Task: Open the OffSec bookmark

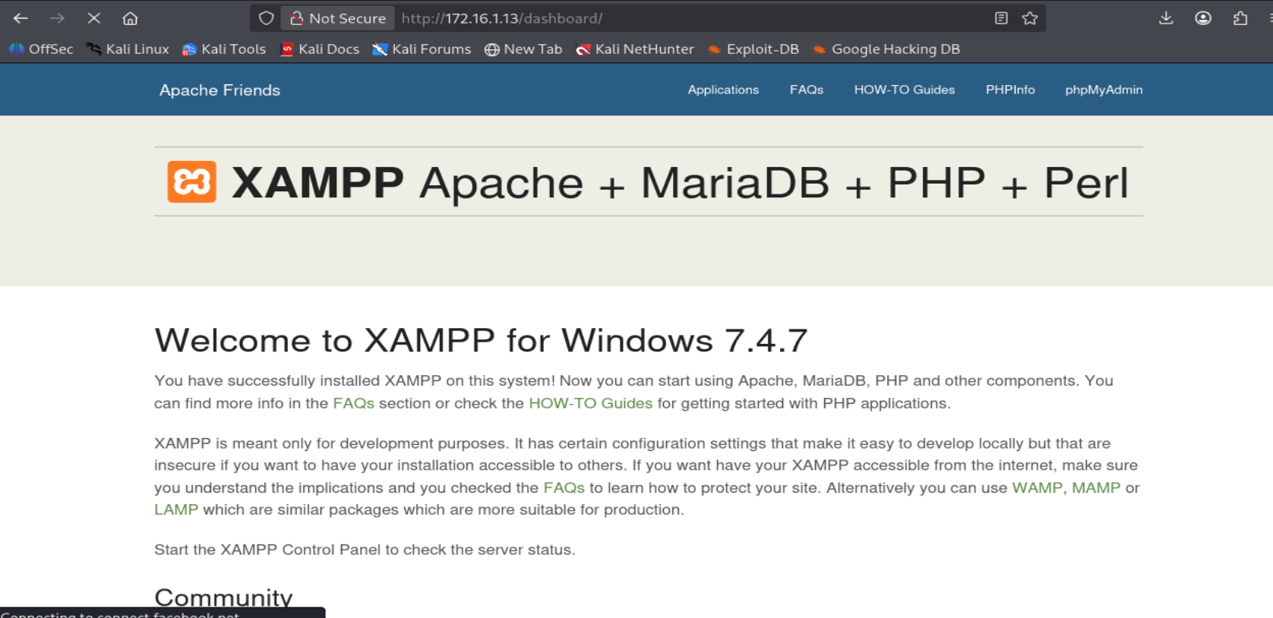Action: pos(41,49)
